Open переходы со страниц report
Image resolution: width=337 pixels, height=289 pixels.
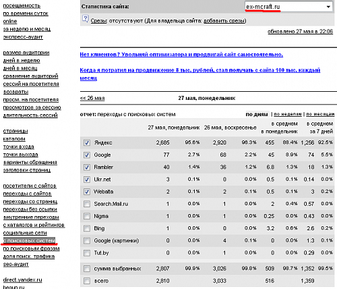tap(30, 202)
